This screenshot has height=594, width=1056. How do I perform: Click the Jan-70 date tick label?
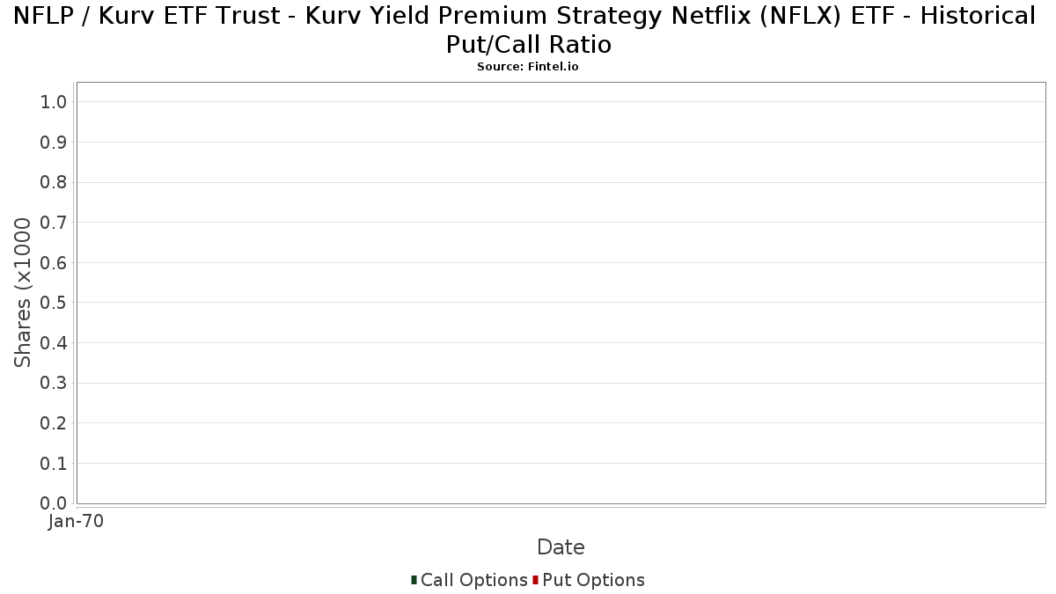pyautogui.click(x=76, y=521)
